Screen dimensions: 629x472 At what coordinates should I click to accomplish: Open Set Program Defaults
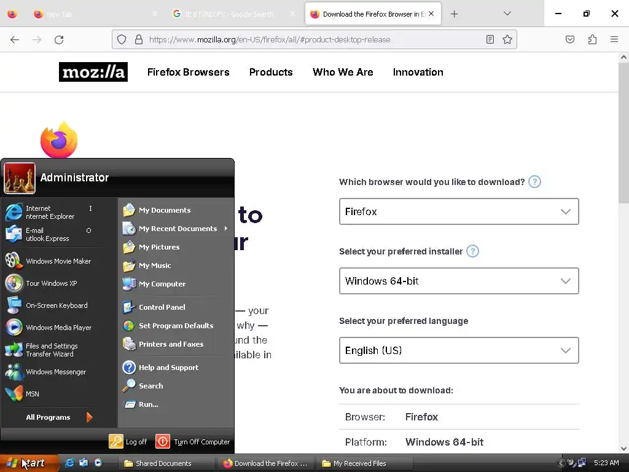(176, 326)
